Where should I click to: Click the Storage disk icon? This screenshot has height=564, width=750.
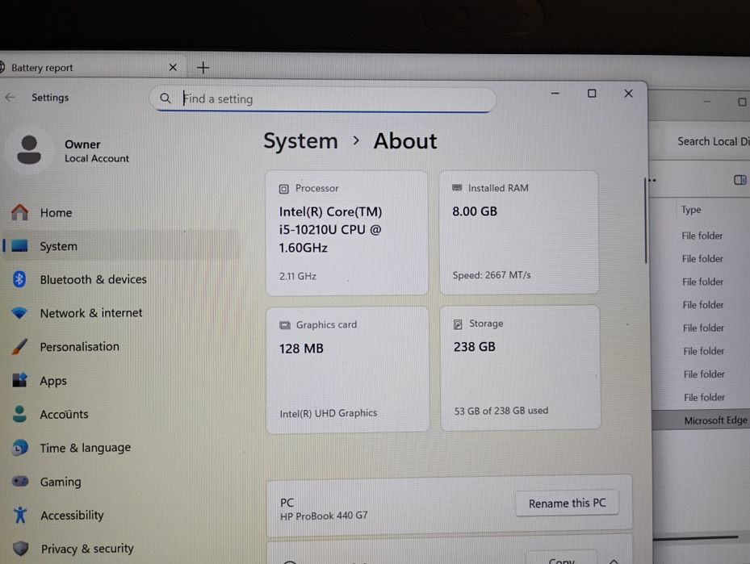click(458, 324)
